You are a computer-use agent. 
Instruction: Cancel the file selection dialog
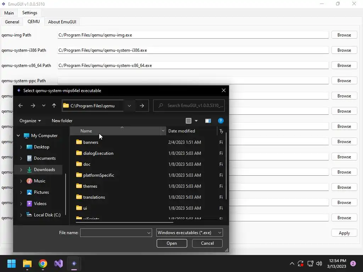coord(207,243)
